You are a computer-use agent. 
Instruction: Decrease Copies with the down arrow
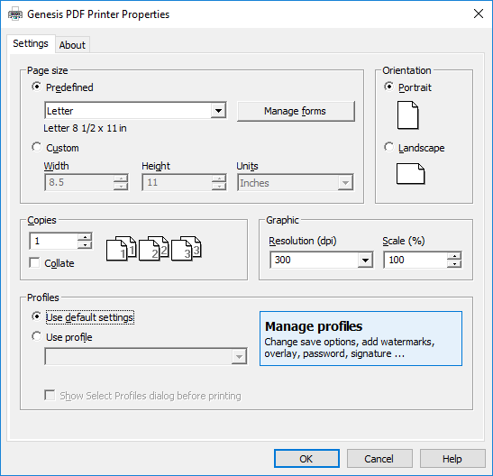85,245
